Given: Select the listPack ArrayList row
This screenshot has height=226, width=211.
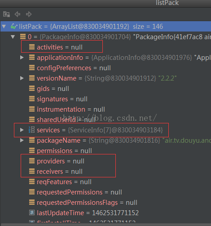Looking at the screenshot, I should click(105, 27).
